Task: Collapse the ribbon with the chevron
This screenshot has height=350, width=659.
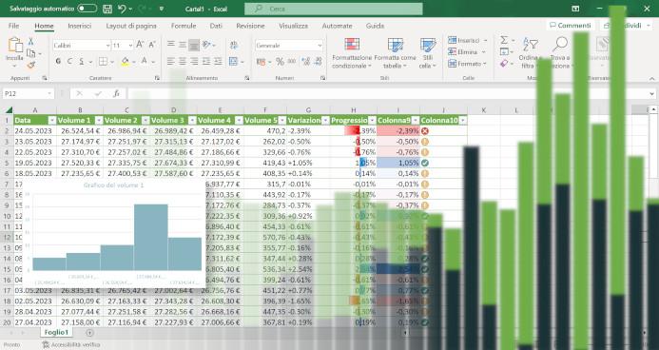Action: (x=651, y=78)
